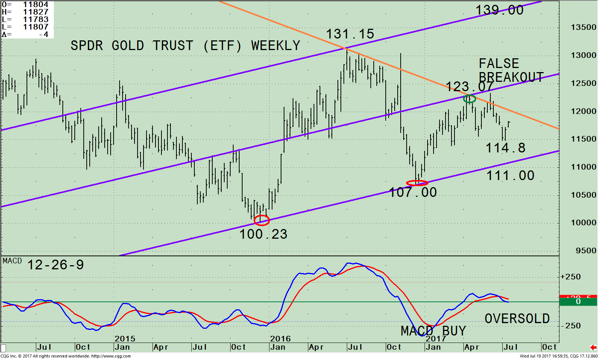Click the 107.00 low label
Viewport: 598px width, 359px height.
pos(413,192)
